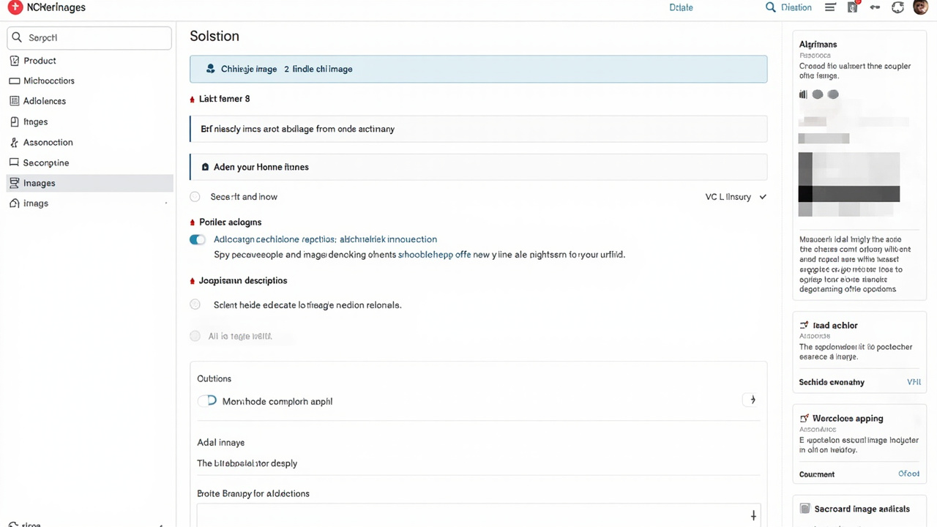The image size is (937, 527).
Task: Expand the Boite Branpy field plus control
Action: coord(753,515)
